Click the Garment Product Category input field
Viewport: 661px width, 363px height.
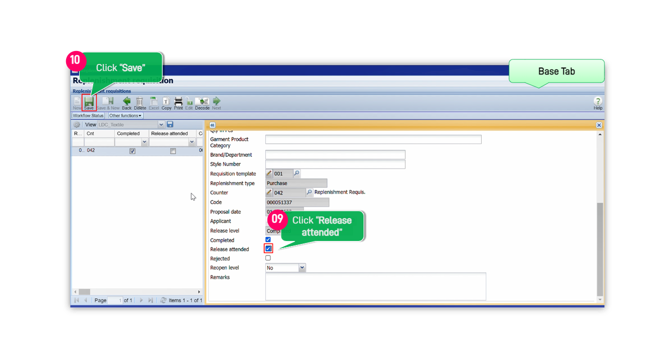(x=373, y=139)
